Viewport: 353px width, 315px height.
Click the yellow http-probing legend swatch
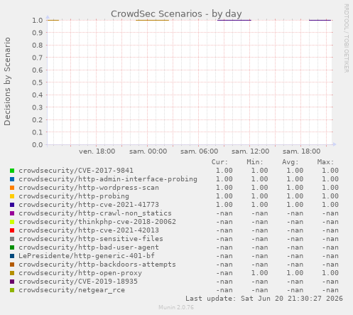(x=12, y=196)
